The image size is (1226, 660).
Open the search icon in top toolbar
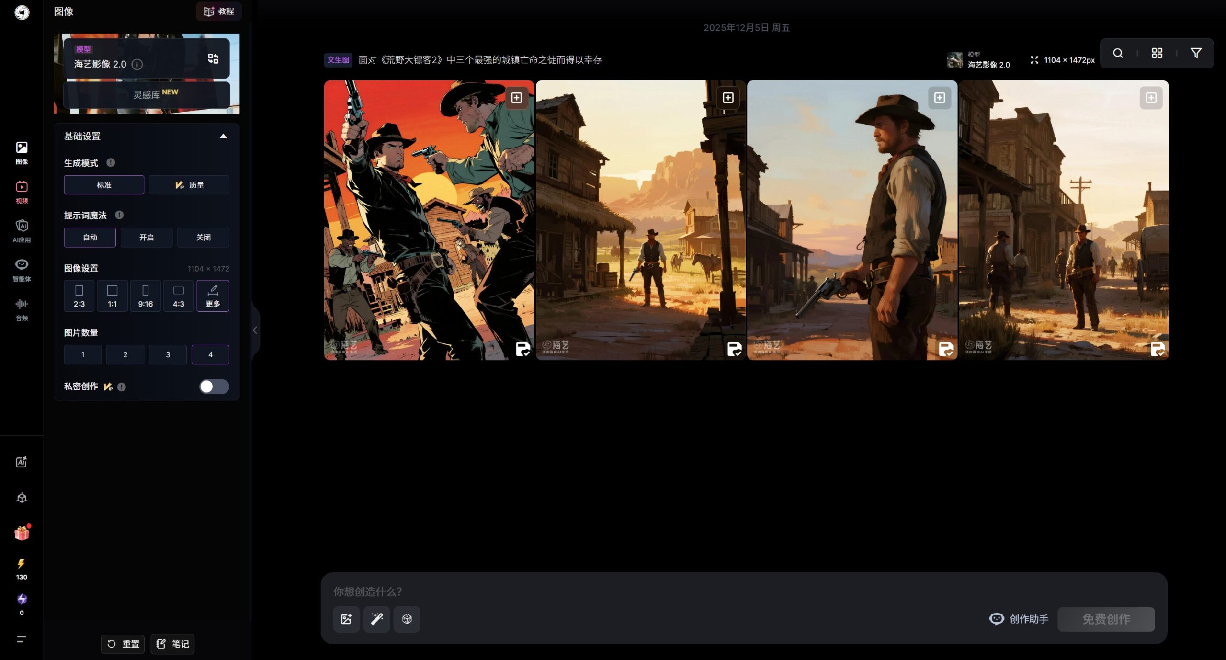click(1118, 53)
